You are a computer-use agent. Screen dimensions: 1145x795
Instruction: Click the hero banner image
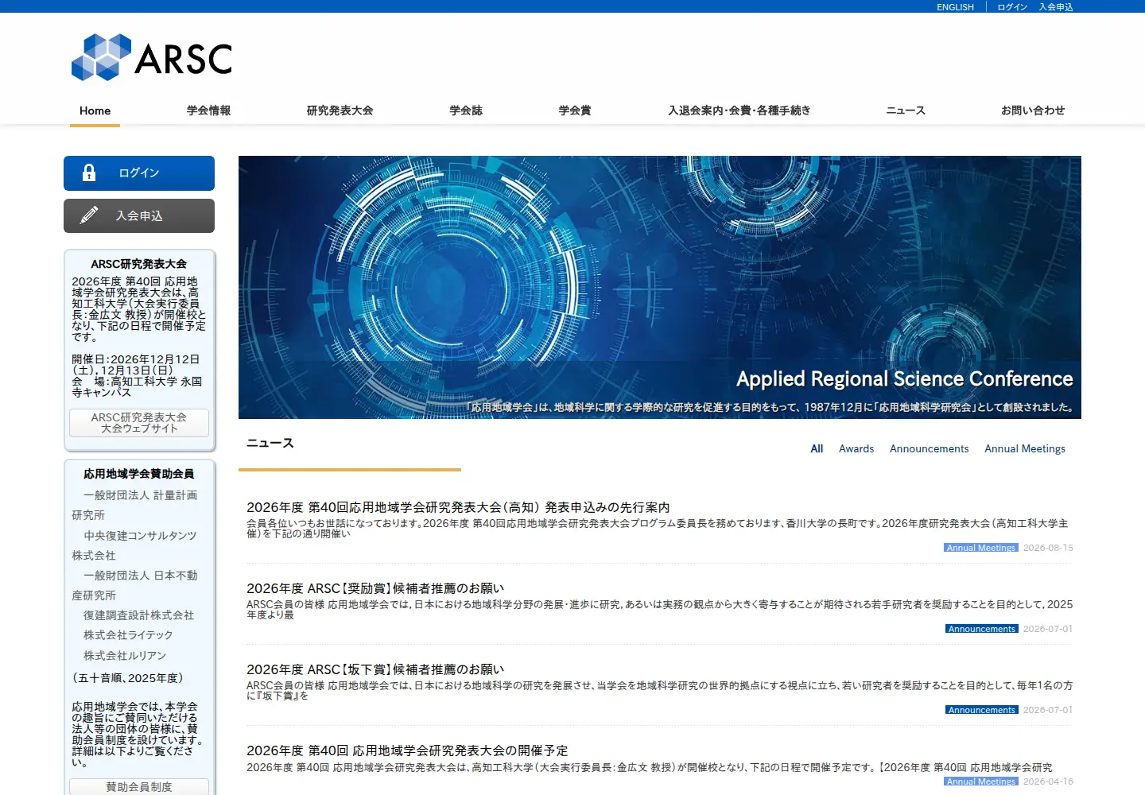click(660, 287)
